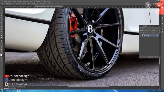Viewport: 164px width, 92px height.
Task: Toggle lock transparent pixels
Action: point(143,33)
